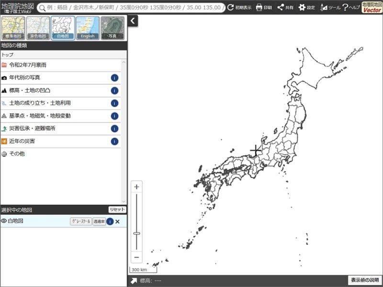This screenshot has width=383, height=287.
Task: Select the ツール tools icon
Action: (x=325, y=7)
